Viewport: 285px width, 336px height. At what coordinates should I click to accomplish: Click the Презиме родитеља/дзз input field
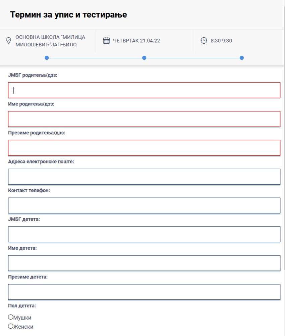pos(144,148)
